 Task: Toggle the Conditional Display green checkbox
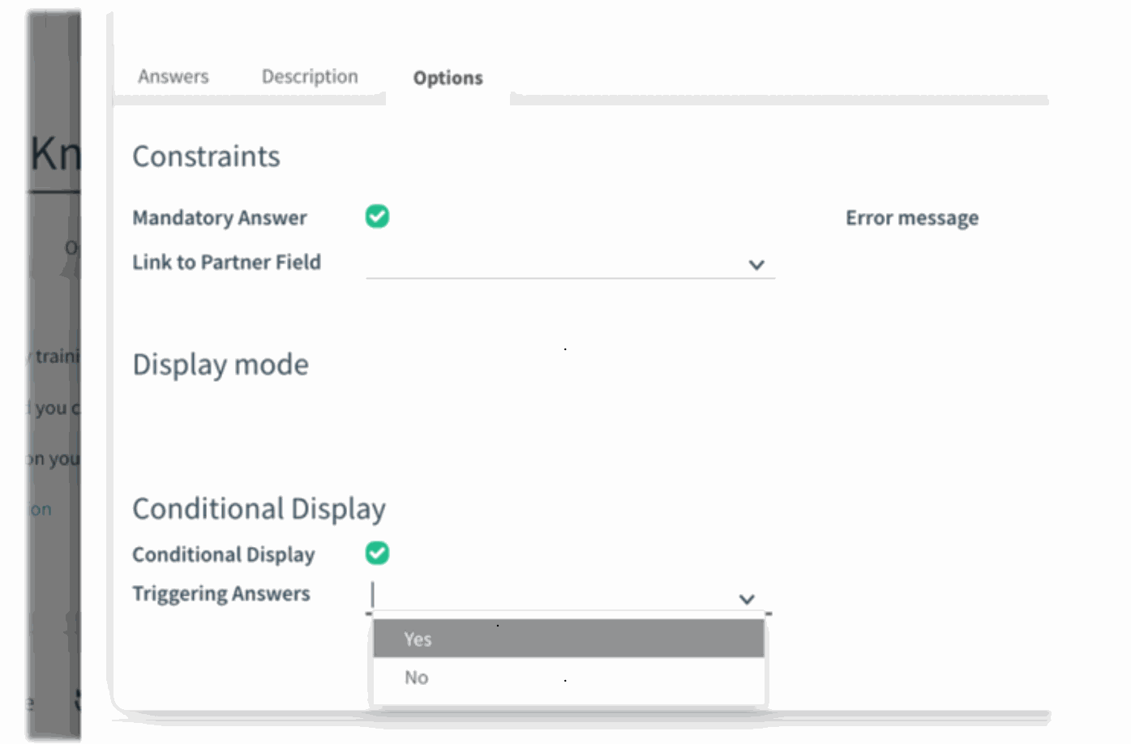(x=377, y=554)
